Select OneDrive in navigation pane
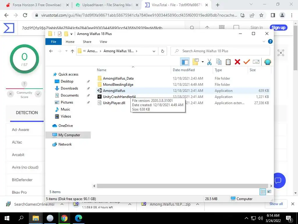Image resolution: width=298 pixels, height=224 pixels. [65, 126]
